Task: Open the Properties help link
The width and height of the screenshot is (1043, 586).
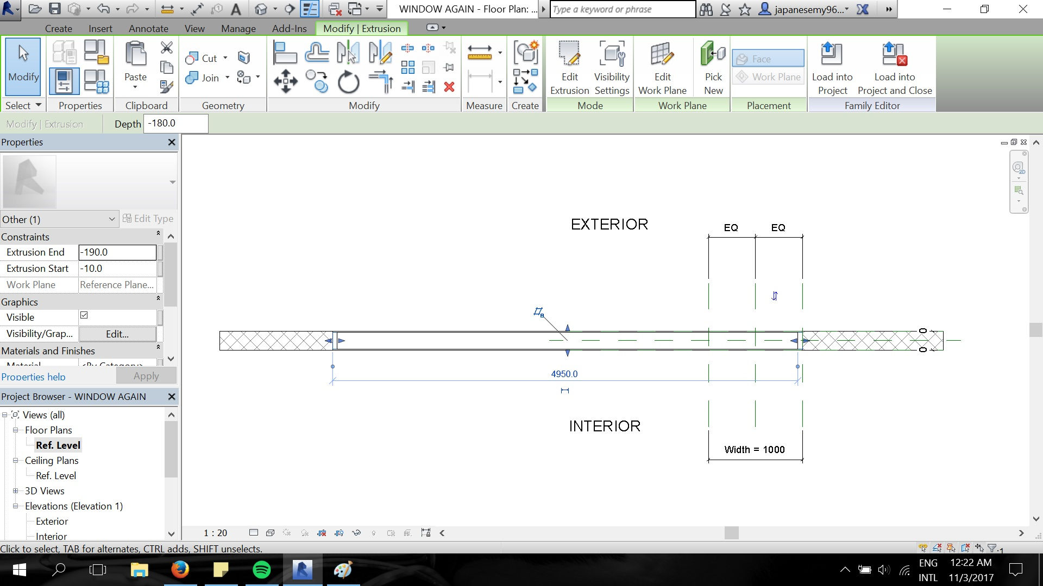Action: [33, 377]
